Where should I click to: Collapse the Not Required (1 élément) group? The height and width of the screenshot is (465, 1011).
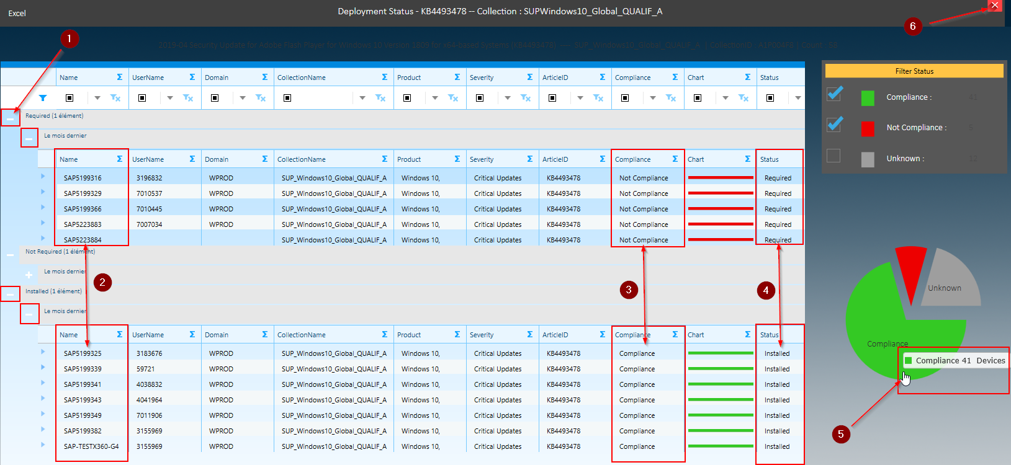(x=10, y=254)
